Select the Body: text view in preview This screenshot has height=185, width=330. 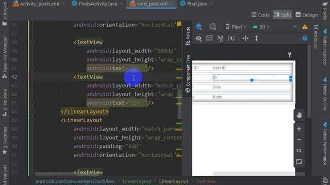coord(252,97)
